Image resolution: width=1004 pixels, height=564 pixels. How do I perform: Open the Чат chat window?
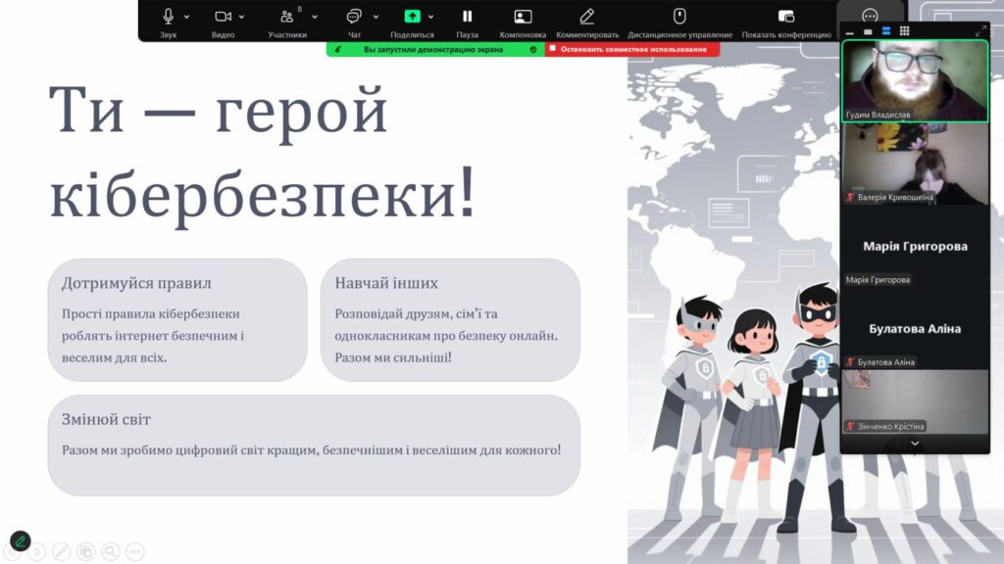(354, 16)
